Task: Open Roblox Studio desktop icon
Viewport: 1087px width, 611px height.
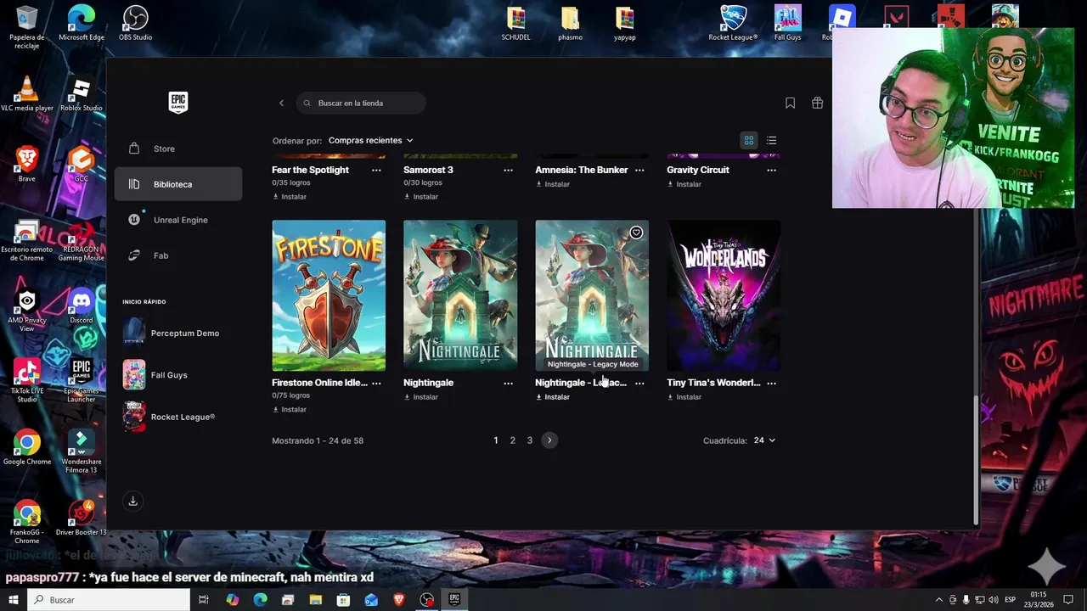Action: [x=82, y=93]
